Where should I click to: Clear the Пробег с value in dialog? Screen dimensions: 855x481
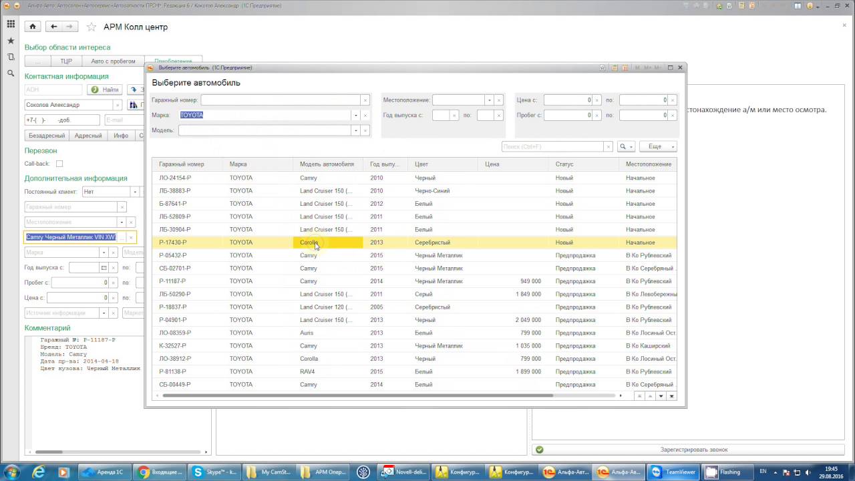click(x=596, y=115)
